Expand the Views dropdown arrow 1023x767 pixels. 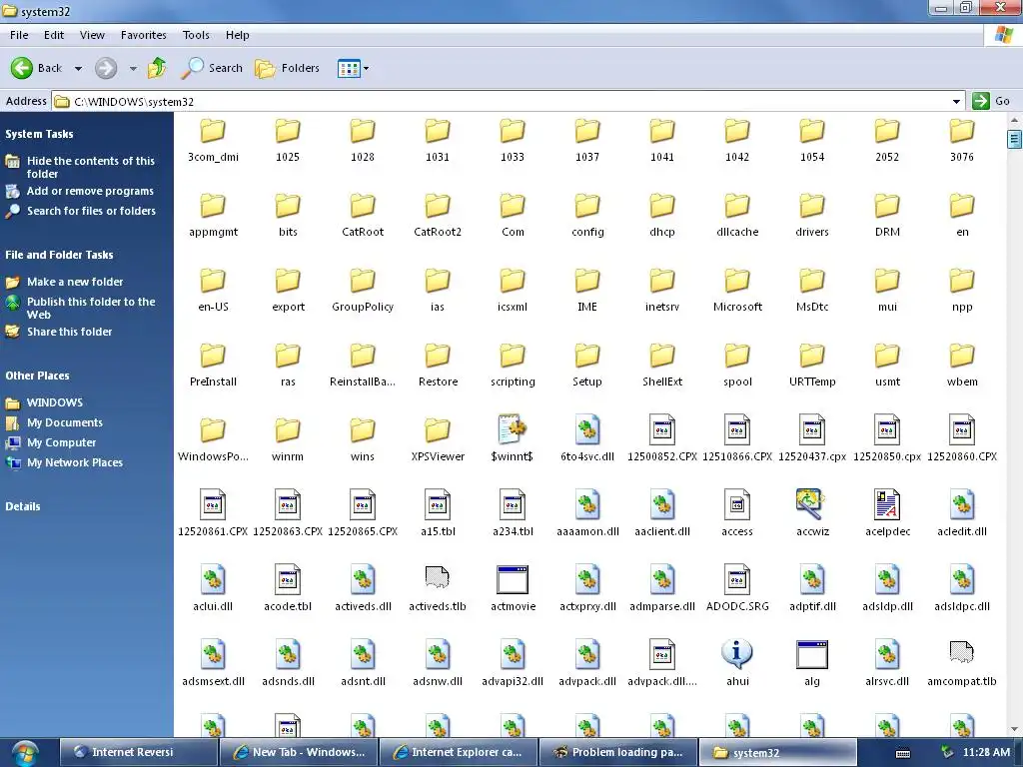(366, 68)
